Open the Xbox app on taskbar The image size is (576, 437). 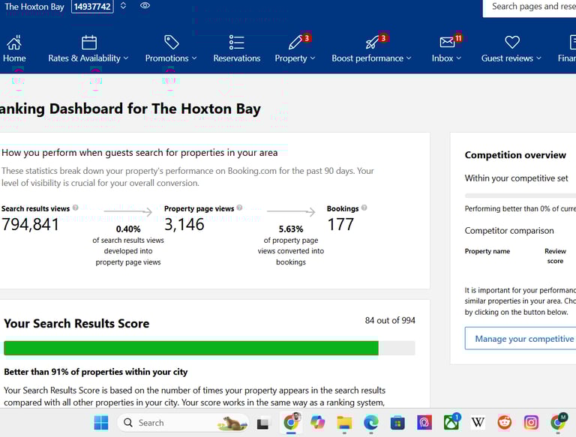pos(451,422)
